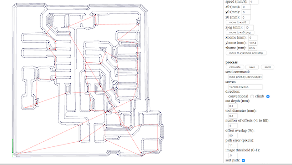Click the xhome (mm) input field
Viewport: 292px width, 165px height.
(x=253, y=37)
